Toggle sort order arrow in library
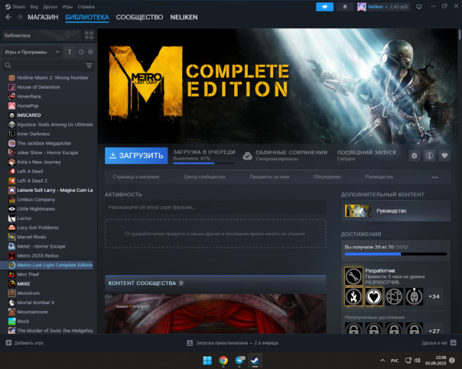 point(70,52)
